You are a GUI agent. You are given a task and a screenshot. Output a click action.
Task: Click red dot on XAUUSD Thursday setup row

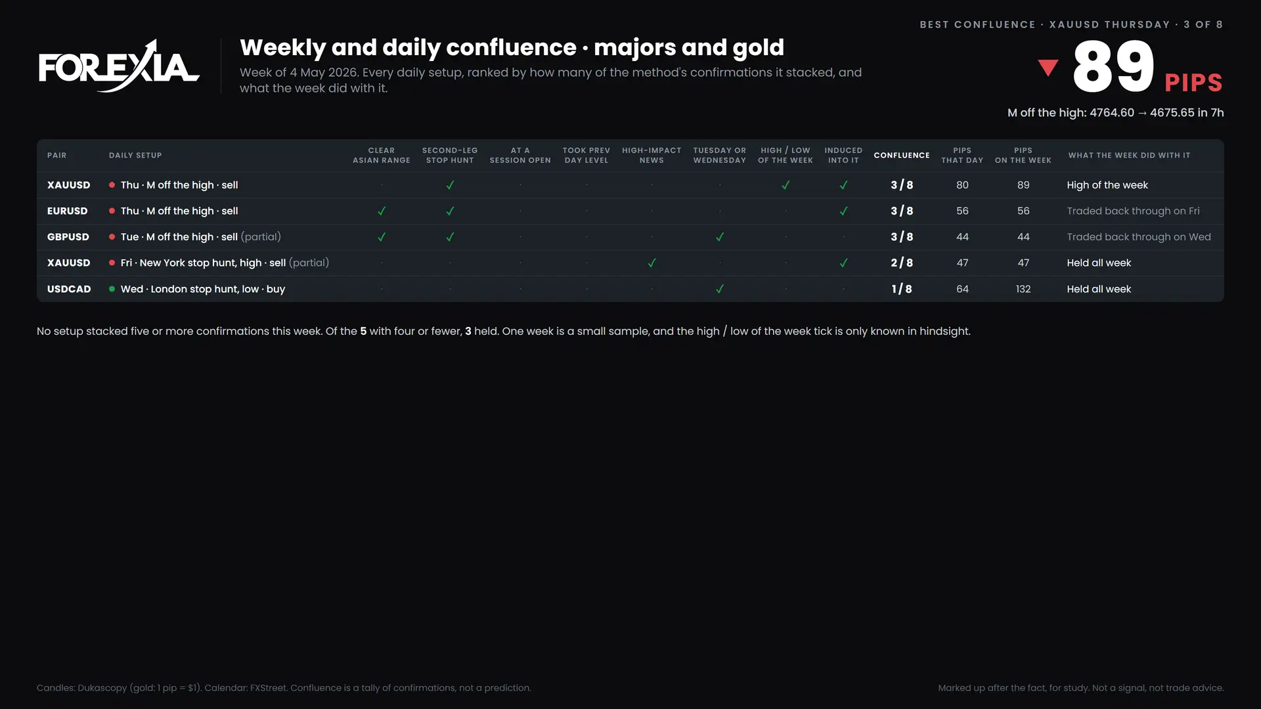click(112, 185)
